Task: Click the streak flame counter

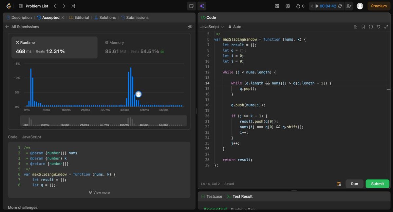Action: pyautogui.click(x=300, y=6)
